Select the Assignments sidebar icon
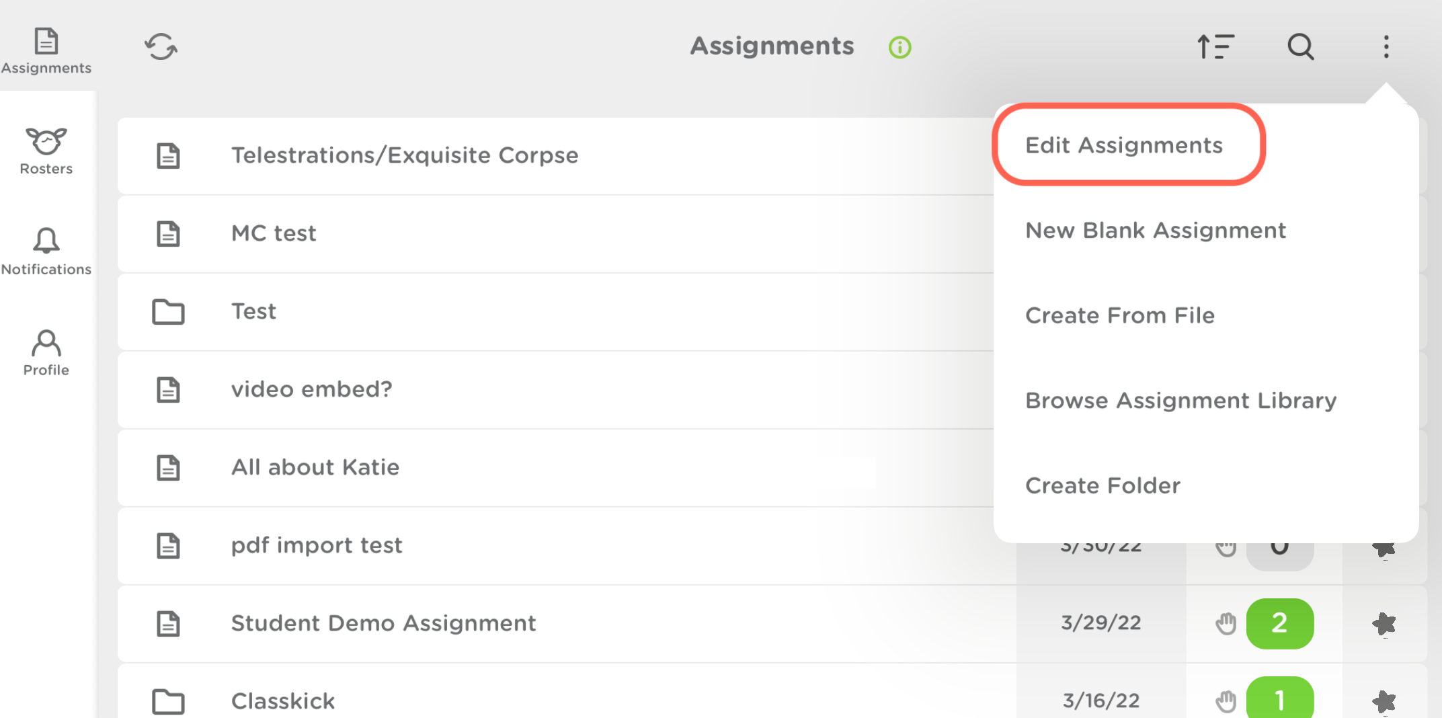This screenshot has height=718, width=1442. pos(46,42)
